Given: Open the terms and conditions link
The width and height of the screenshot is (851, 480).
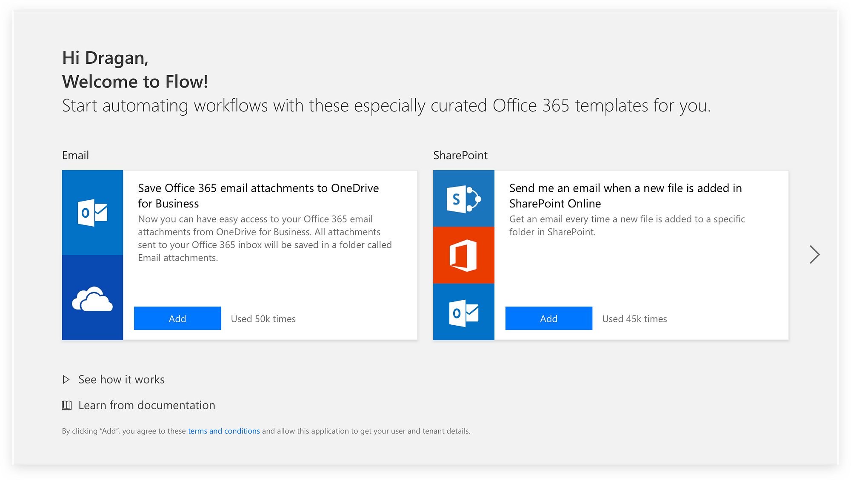Looking at the screenshot, I should pyautogui.click(x=224, y=431).
